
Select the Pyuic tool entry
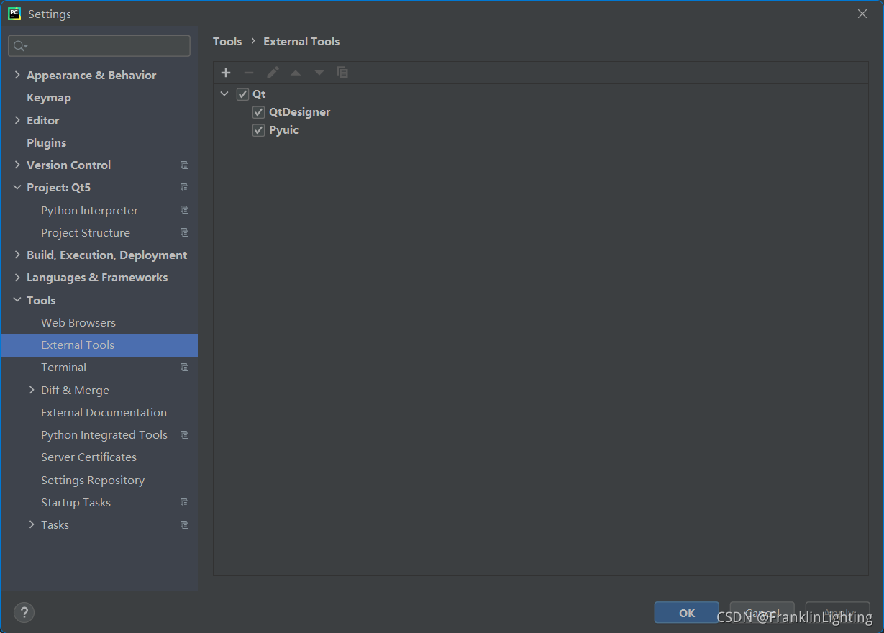click(x=283, y=130)
